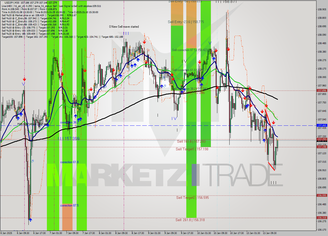This screenshot has height=236, width=328.
Task: Click the 'Sell Entry -23.6 | 158.775' chart label
Action: pos(186,22)
